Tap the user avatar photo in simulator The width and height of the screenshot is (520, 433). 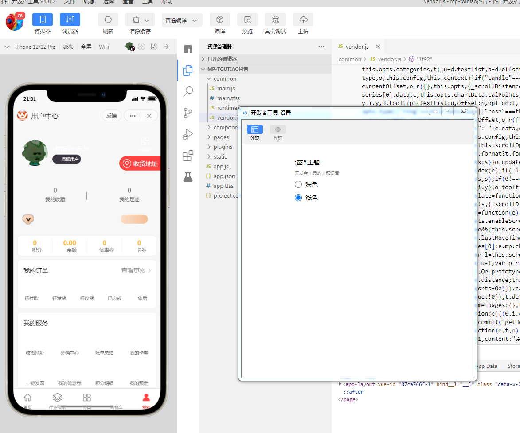35,153
